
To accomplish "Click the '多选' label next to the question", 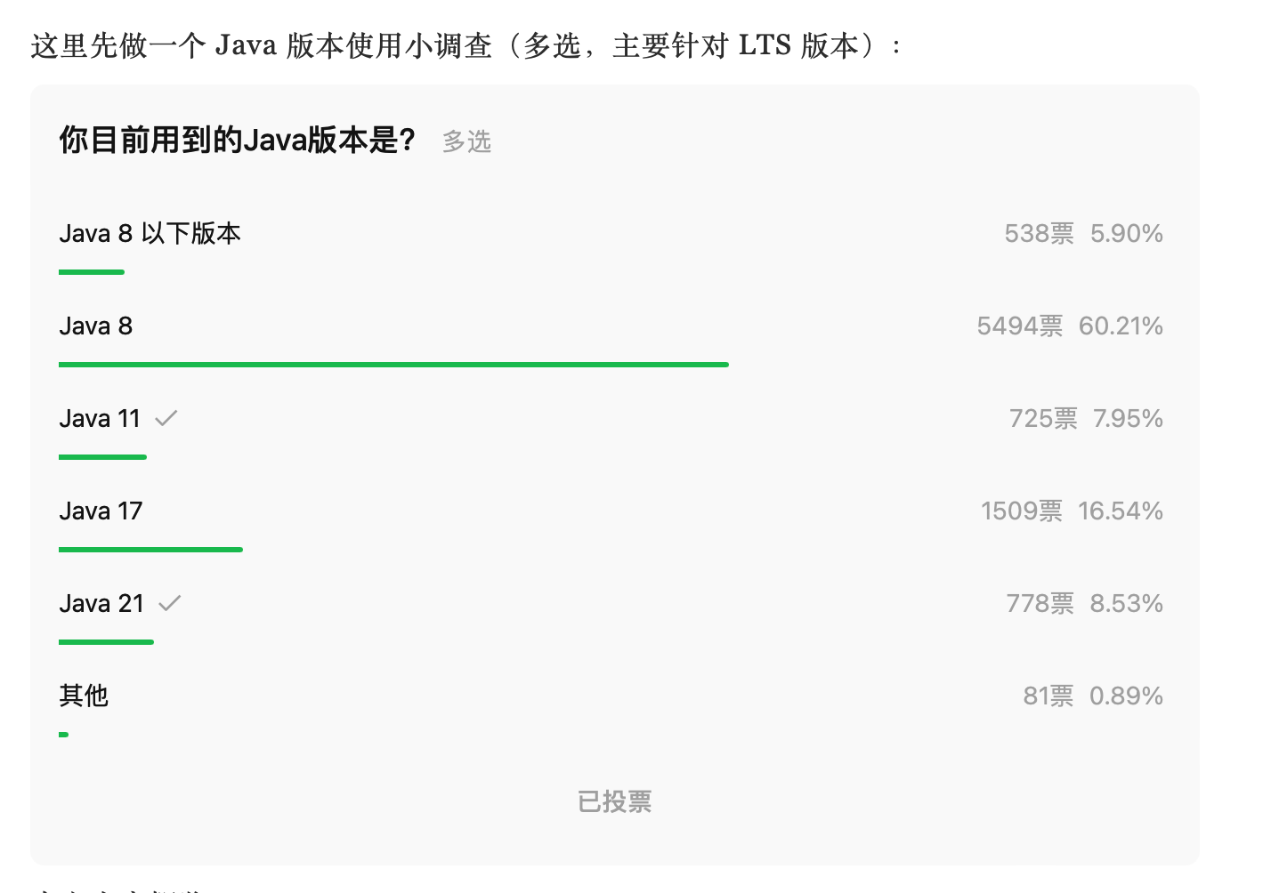I will (466, 141).
